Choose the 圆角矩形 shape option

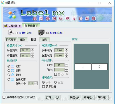[x=9, y=79]
